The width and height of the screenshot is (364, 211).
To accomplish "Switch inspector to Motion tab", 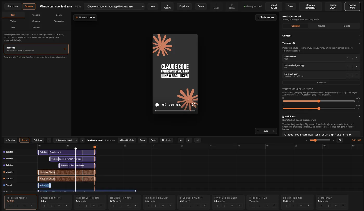I will coord(347,26).
